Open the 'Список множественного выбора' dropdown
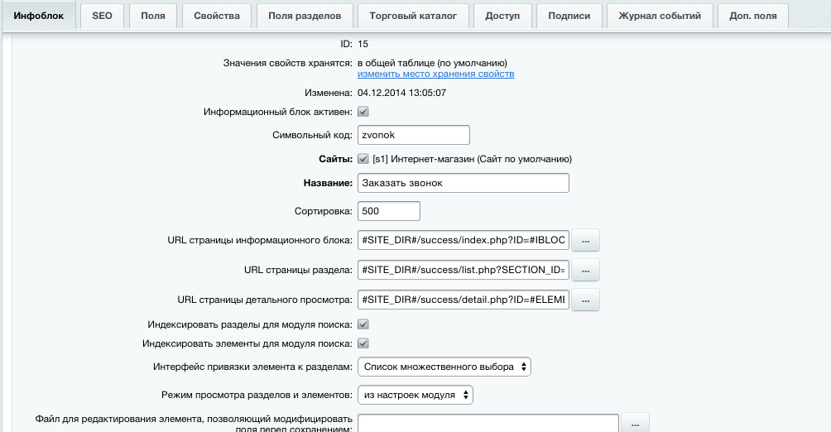This screenshot has height=432, width=831. tap(444, 367)
